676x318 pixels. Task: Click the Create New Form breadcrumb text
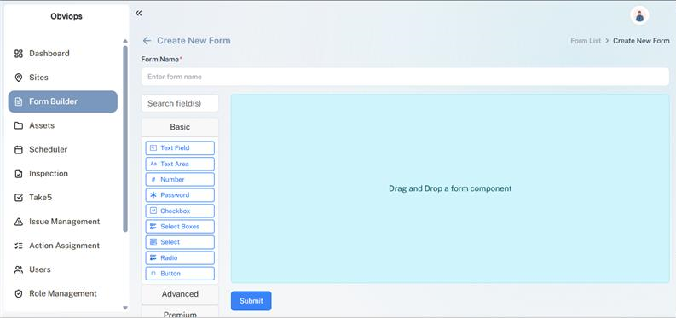click(641, 41)
